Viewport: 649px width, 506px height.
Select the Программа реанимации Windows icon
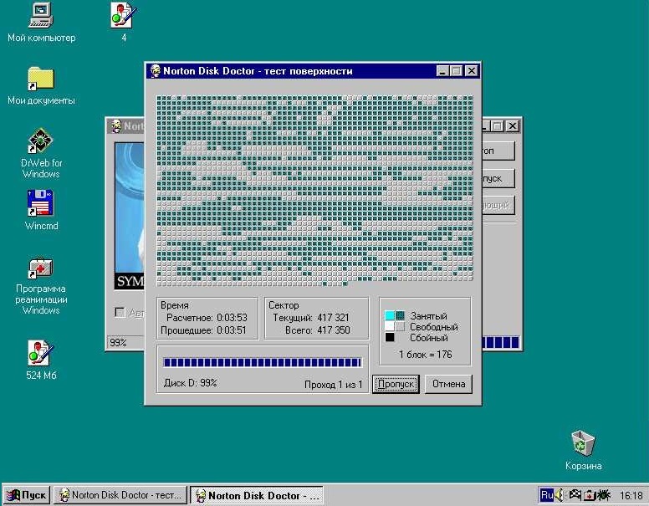pyautogui.click(x=40, y=268)
